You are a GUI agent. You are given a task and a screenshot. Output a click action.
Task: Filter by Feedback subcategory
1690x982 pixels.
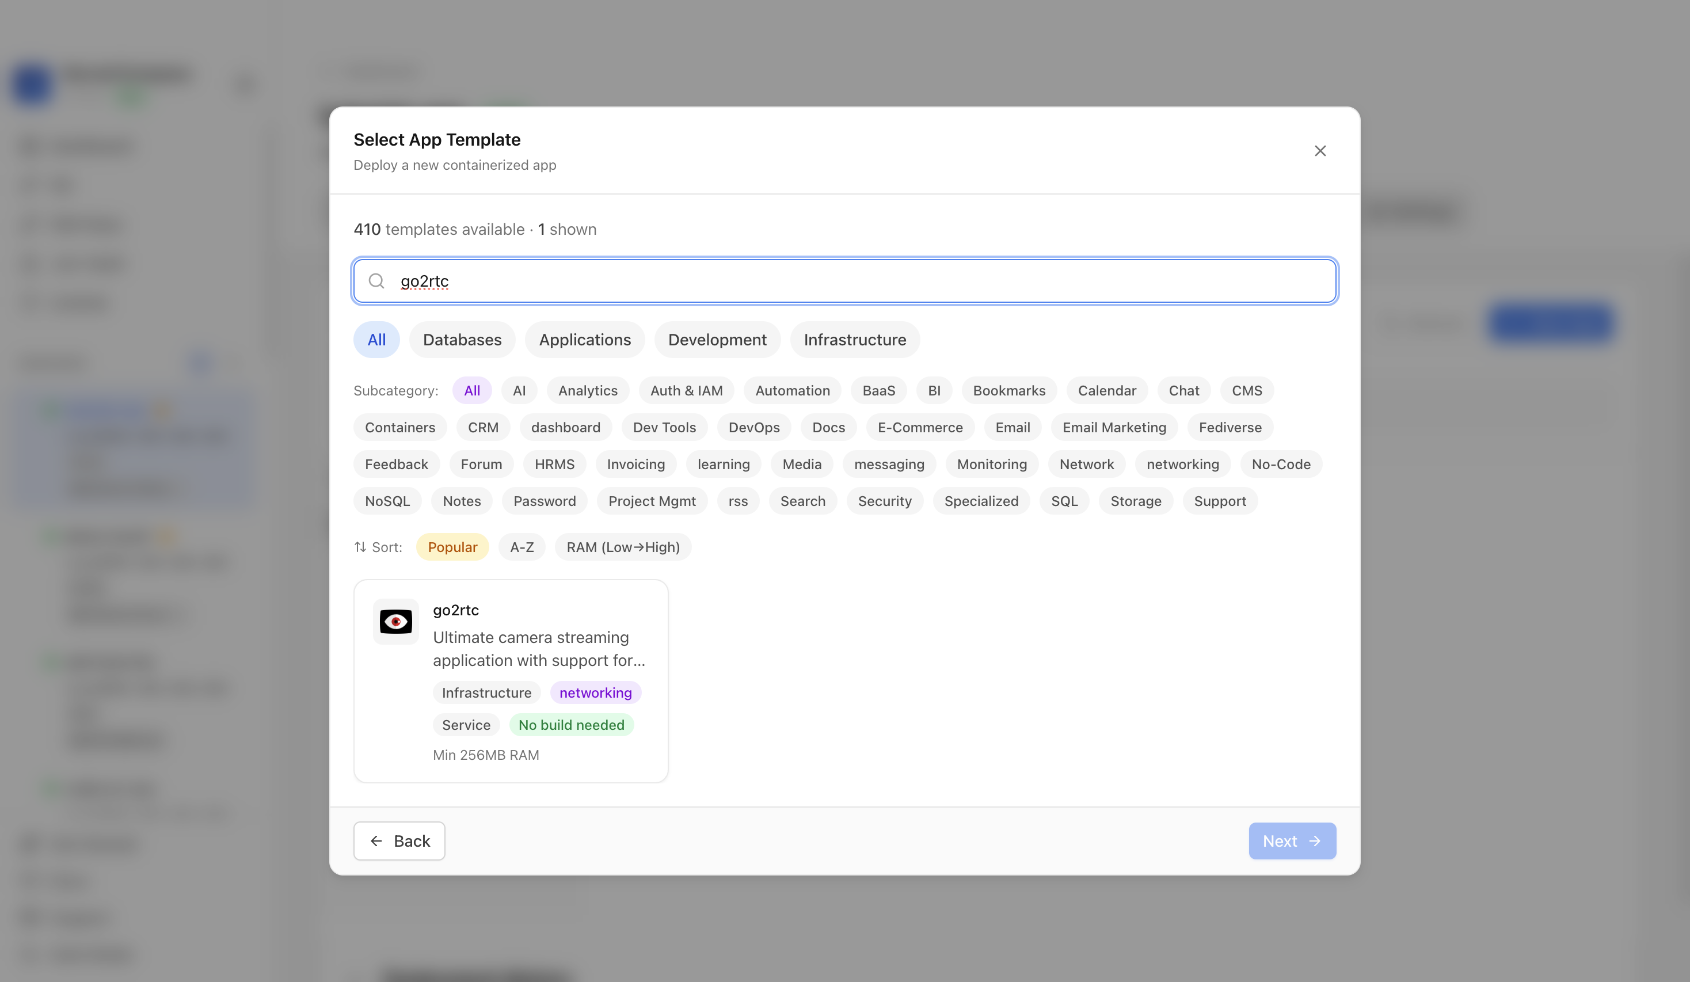tap(397, 464)
